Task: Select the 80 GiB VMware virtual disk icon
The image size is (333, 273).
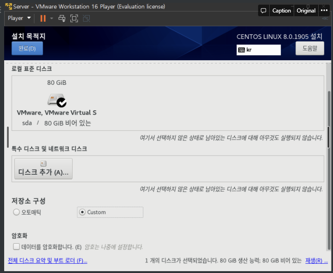Action: pos(57,100)
